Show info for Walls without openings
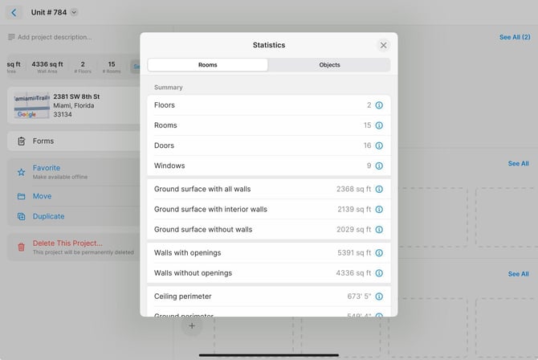 click(379, 273)
